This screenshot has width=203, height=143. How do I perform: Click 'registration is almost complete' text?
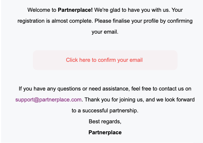[55, 21]
